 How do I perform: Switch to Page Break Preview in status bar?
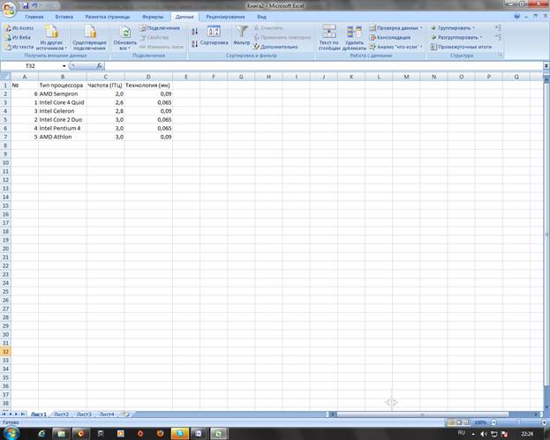click(x=467, y=422)
